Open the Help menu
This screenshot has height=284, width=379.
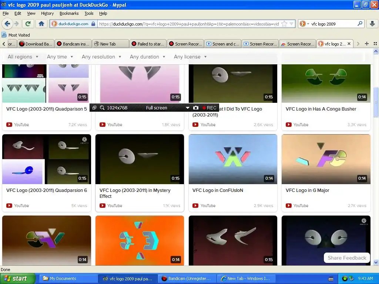click(x=103, y=13)
